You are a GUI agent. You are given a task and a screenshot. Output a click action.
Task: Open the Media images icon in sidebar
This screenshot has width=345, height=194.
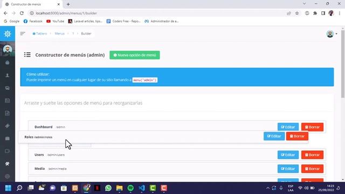(x=8, y=88)
